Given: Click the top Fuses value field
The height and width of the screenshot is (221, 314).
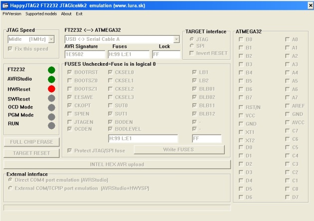Looking at the screenshot, I should [129, 54].
